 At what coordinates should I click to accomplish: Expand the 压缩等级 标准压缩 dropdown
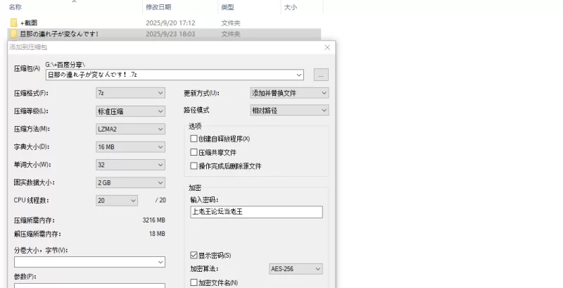tap(130, 111)
